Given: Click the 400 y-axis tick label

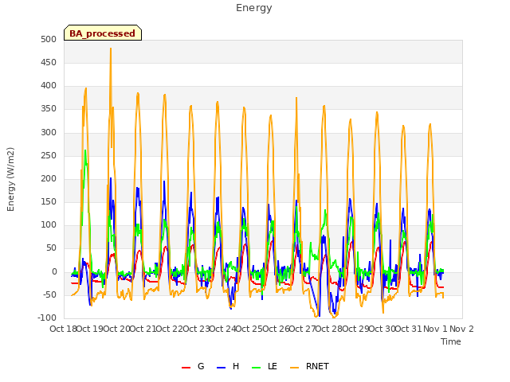Looking at the screenshot, I should 49,86.
